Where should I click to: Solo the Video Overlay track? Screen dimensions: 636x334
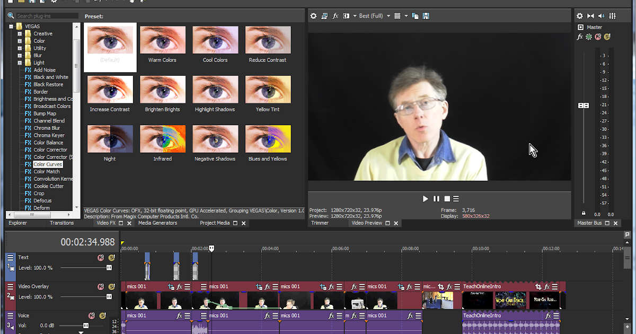[x=111, y=287]
